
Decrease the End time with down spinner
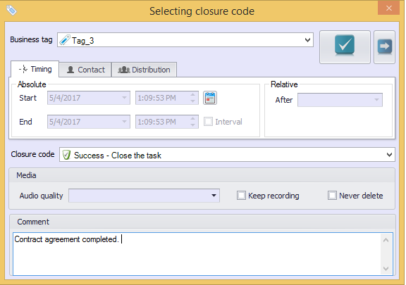pos(192,125)
